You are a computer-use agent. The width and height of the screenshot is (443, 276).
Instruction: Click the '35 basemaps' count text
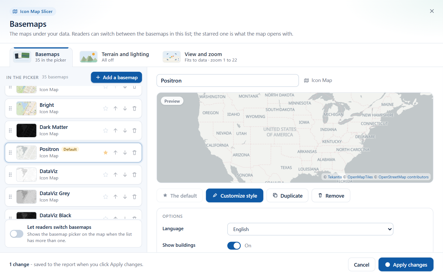tap(55, 77)
